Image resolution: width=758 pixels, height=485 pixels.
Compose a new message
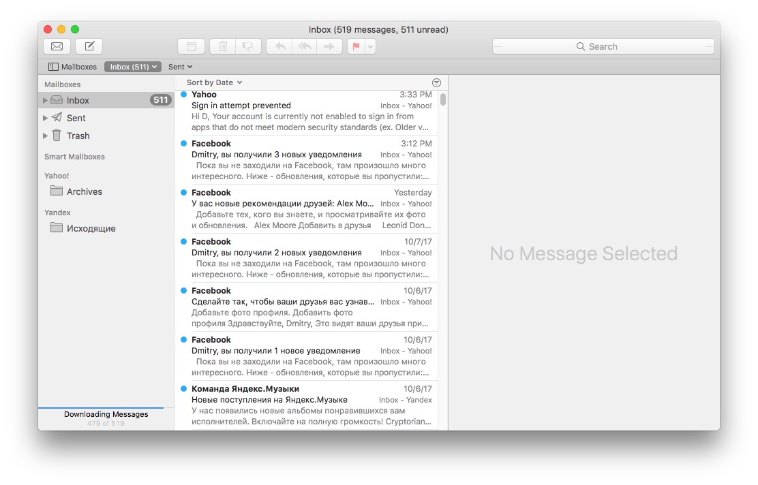[x=89, y=46]
